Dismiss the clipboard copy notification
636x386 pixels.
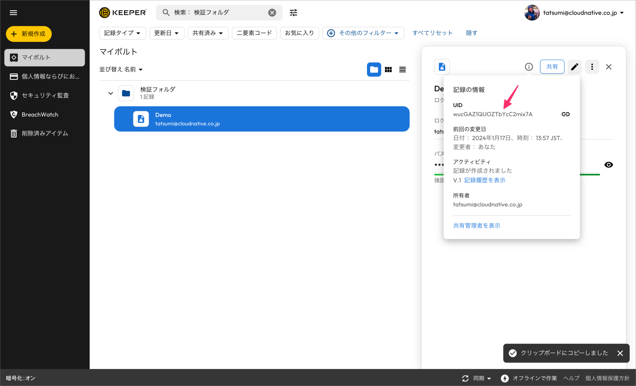coord(621,353)
